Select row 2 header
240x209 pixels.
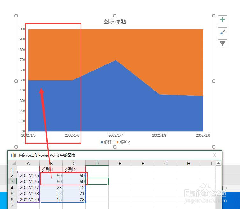(12, 175)
